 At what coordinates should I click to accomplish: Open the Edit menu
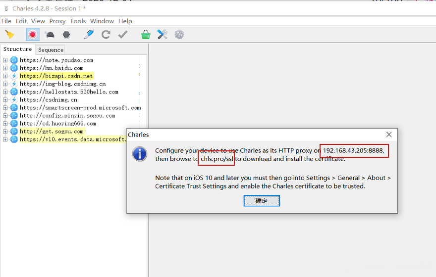click(21, 21)
